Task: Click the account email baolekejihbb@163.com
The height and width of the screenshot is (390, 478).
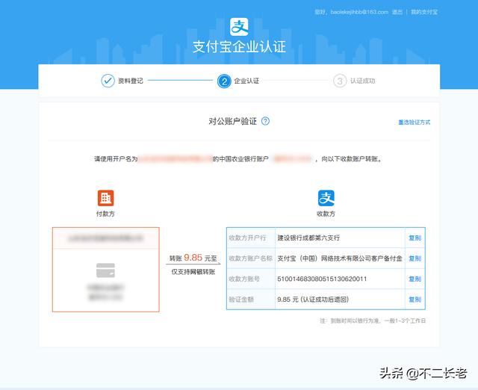Action: 359,12
